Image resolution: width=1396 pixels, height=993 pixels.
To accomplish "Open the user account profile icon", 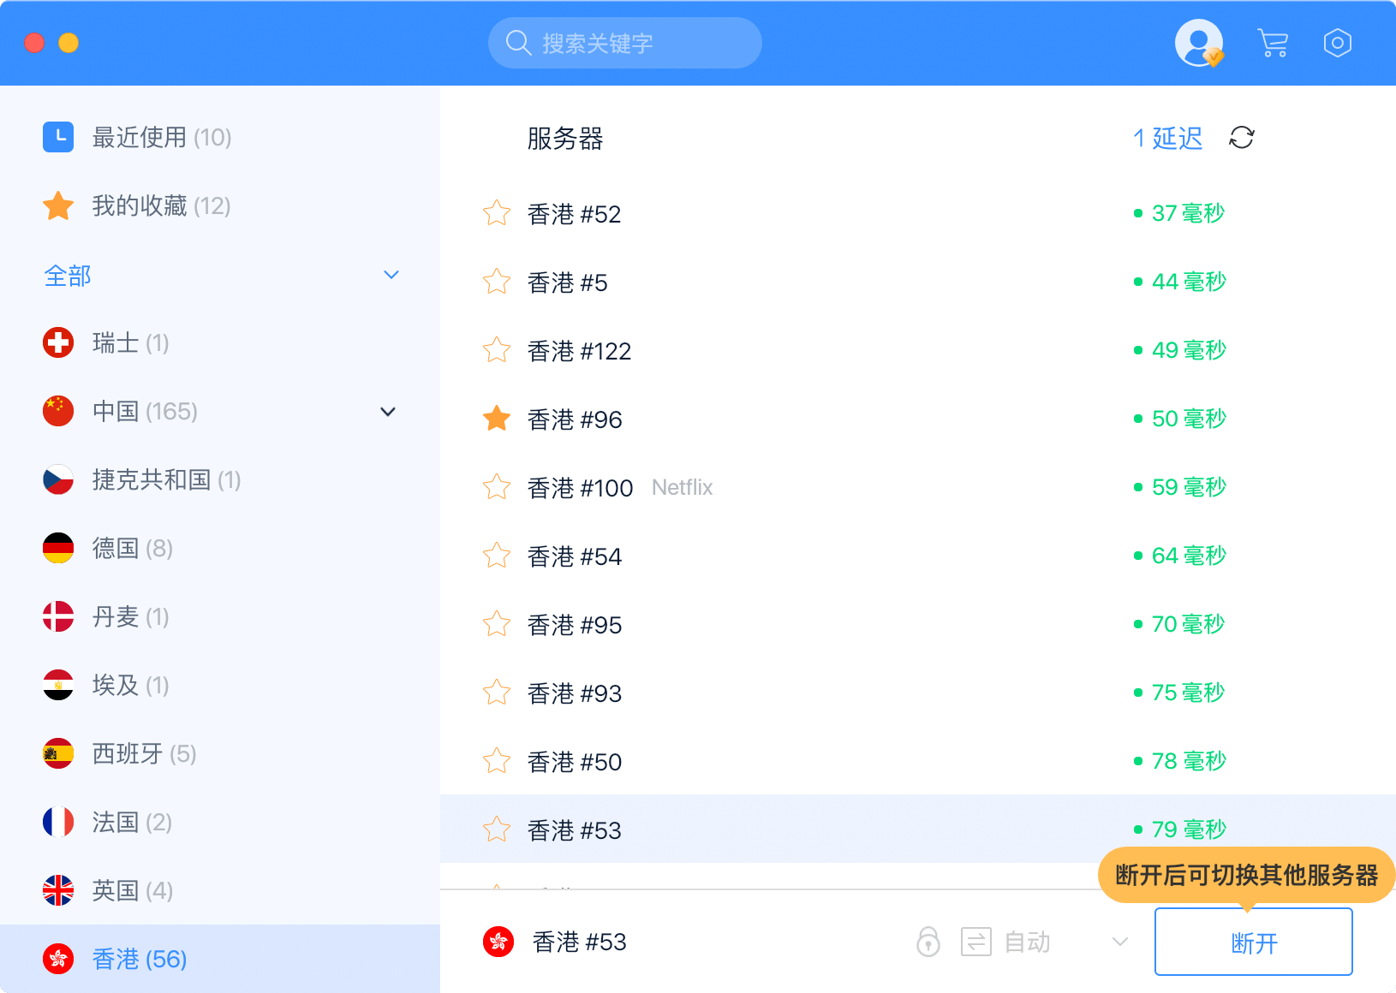I will (x=1198, y=43).
